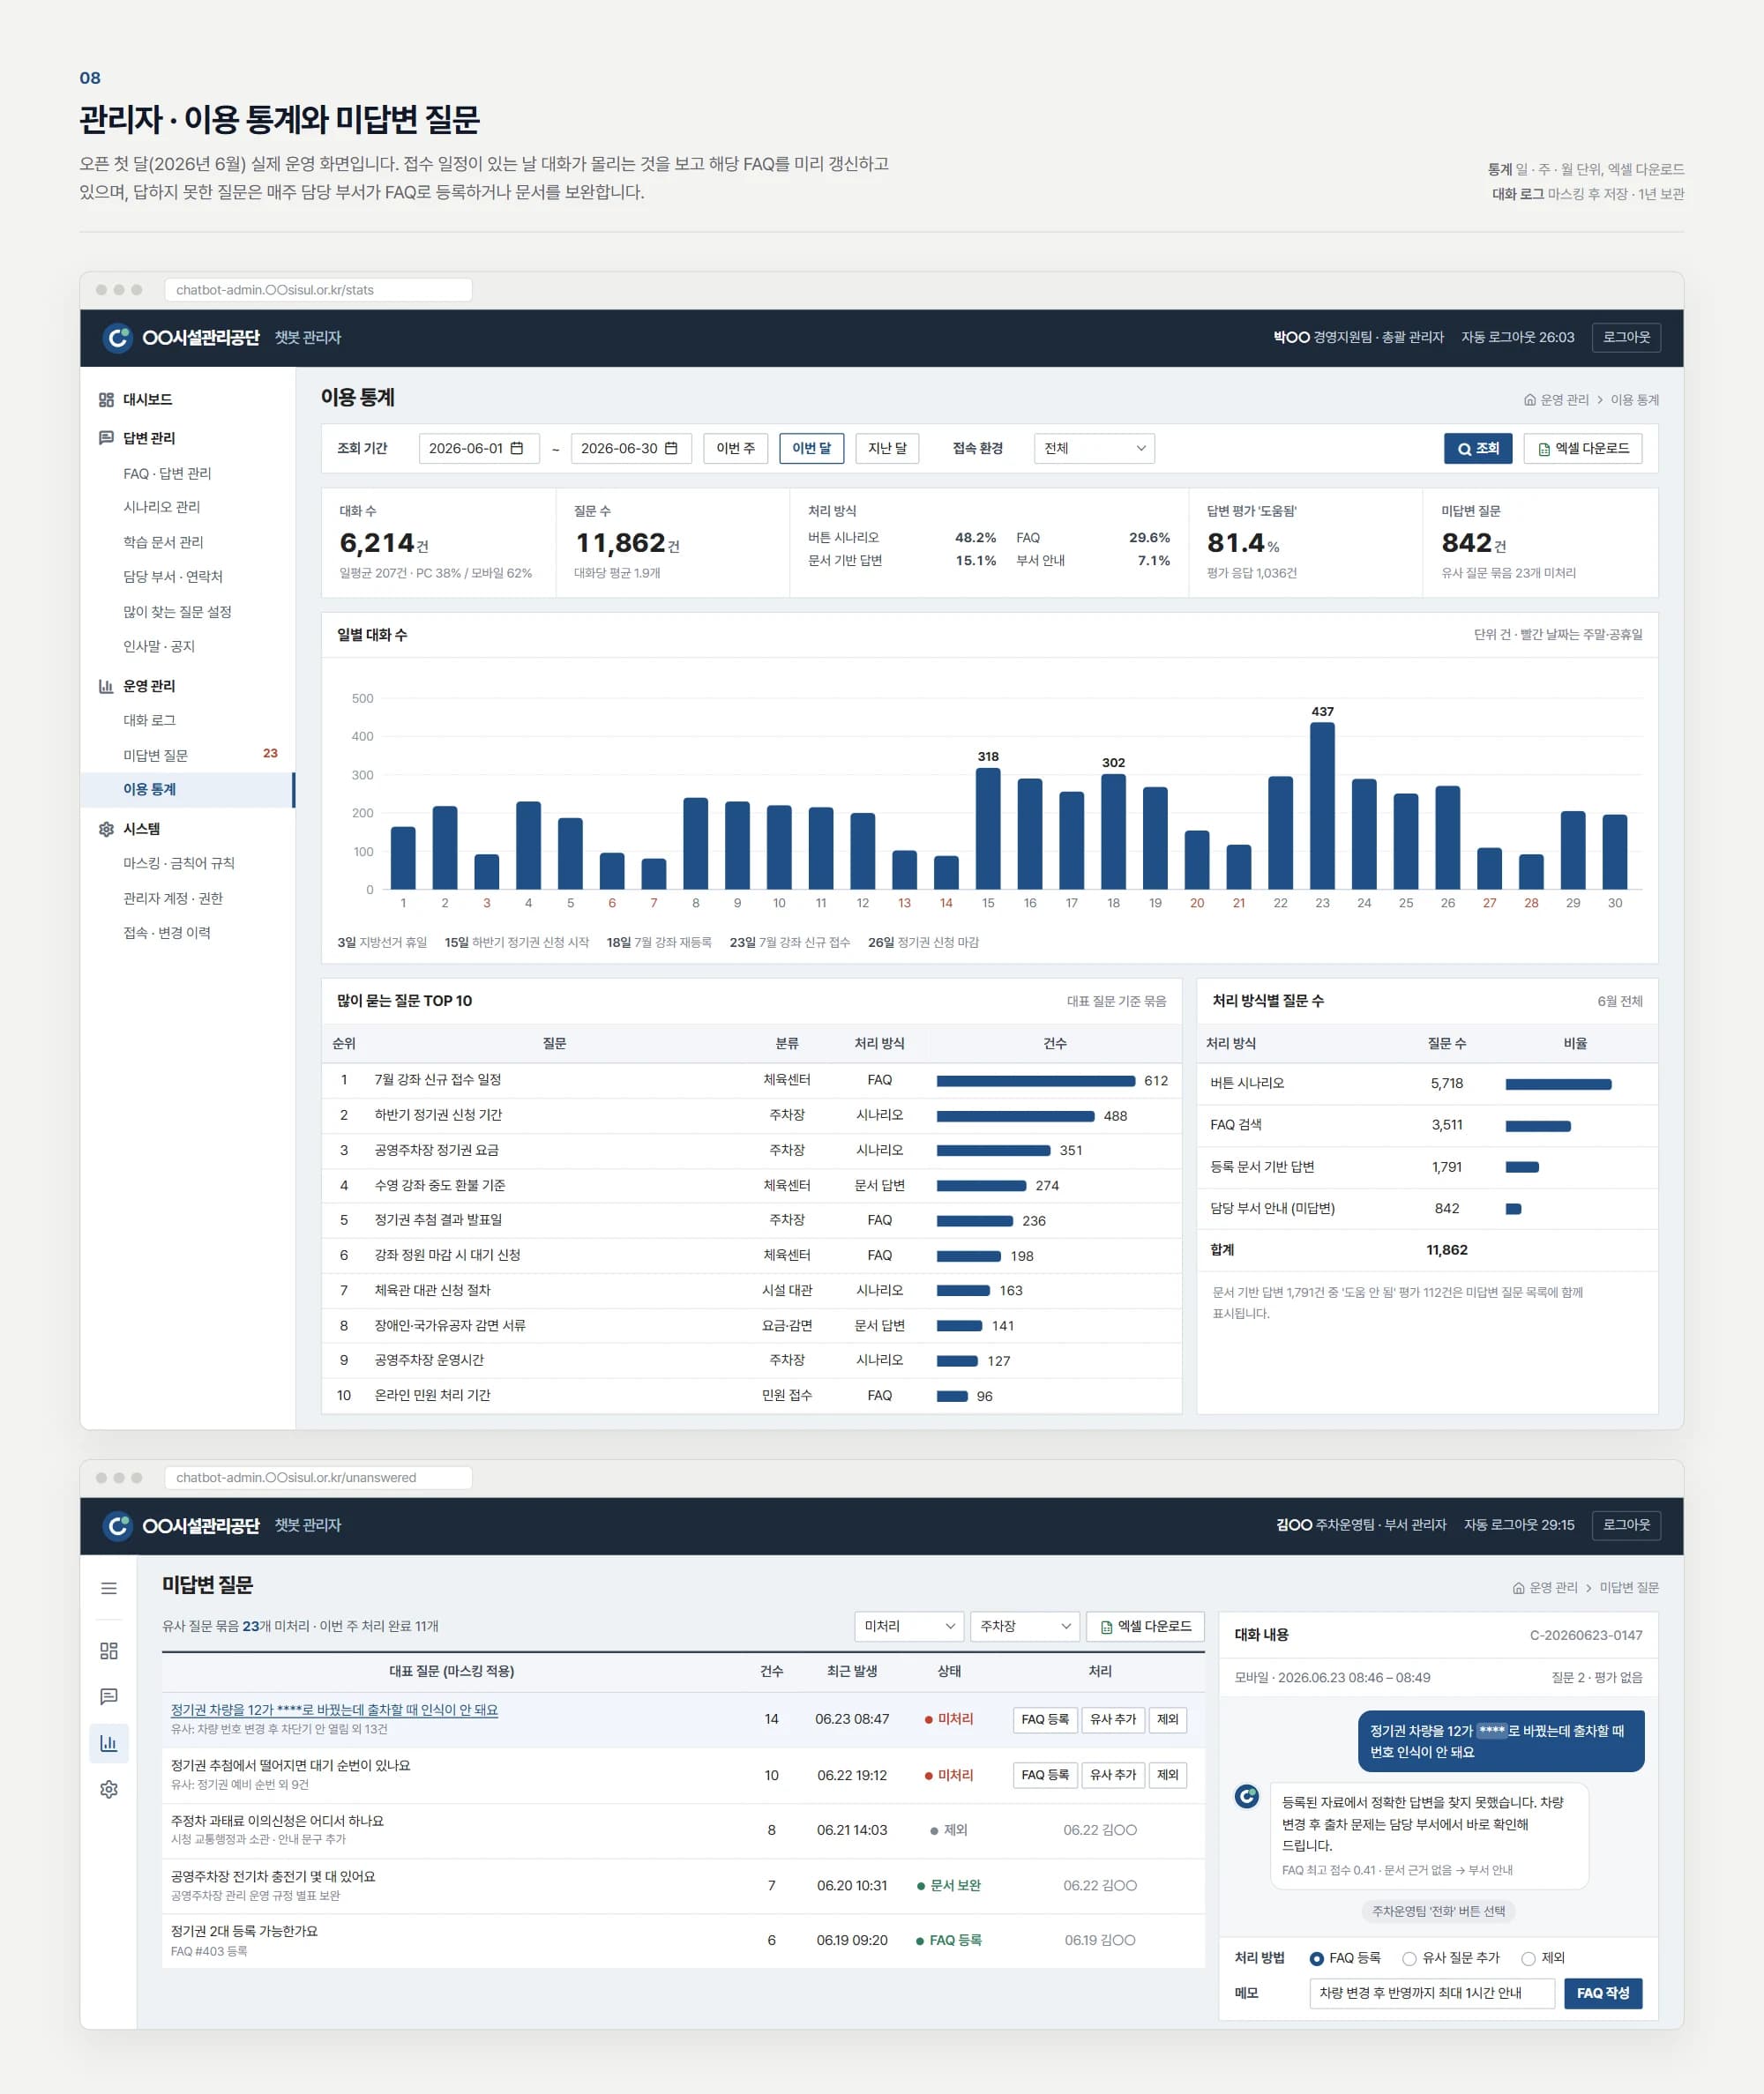Open the 접속 환경 전체 dropdown
Screen dimensions: 1764x2094
click(1094, 448)
